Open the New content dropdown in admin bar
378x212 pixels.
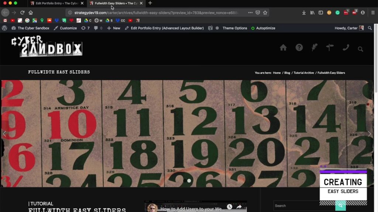pyautogui.click(x=114, y=28)
